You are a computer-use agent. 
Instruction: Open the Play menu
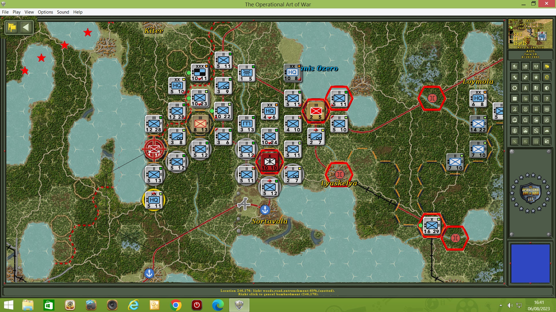17,12
